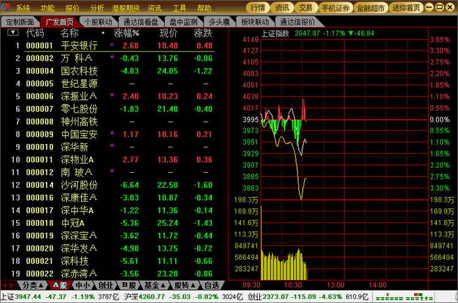
Task: Open the 系统 menu
Action: (x=23, y=8)
